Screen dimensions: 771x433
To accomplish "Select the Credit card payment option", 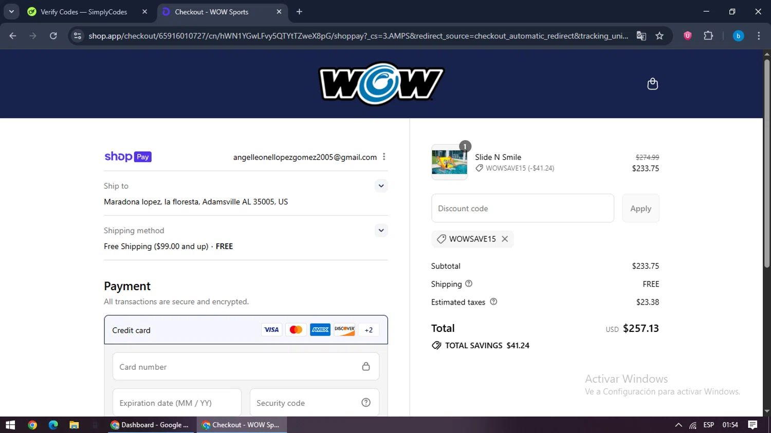I will pos(246,330).
